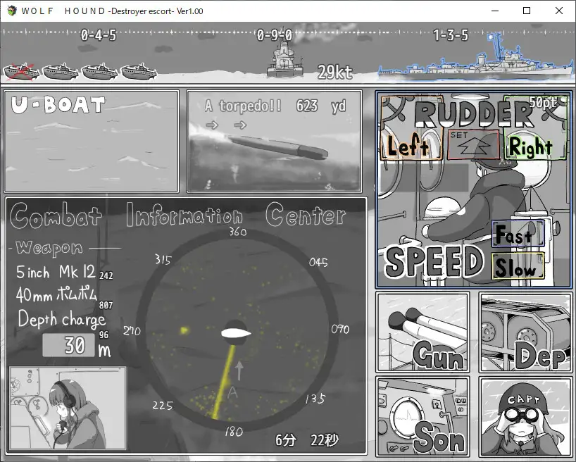
Task: Look through the CAPT binoculars view
Action: (x=525, y=416)
